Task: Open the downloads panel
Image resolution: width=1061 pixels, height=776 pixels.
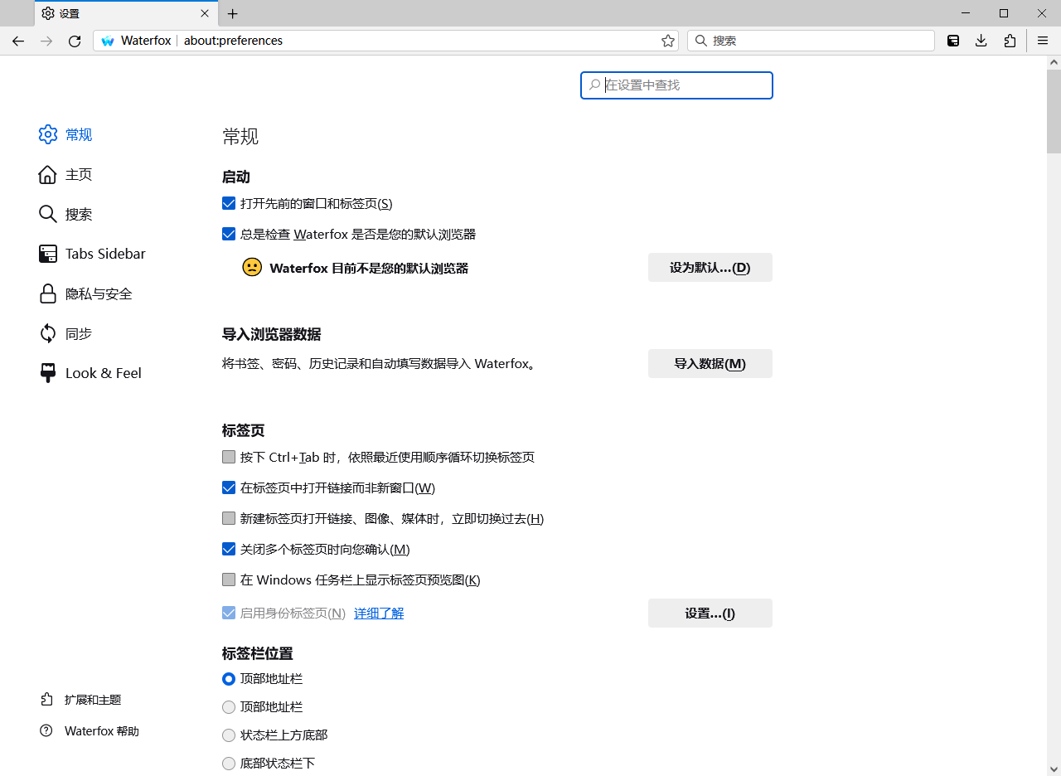Action: 981,41
